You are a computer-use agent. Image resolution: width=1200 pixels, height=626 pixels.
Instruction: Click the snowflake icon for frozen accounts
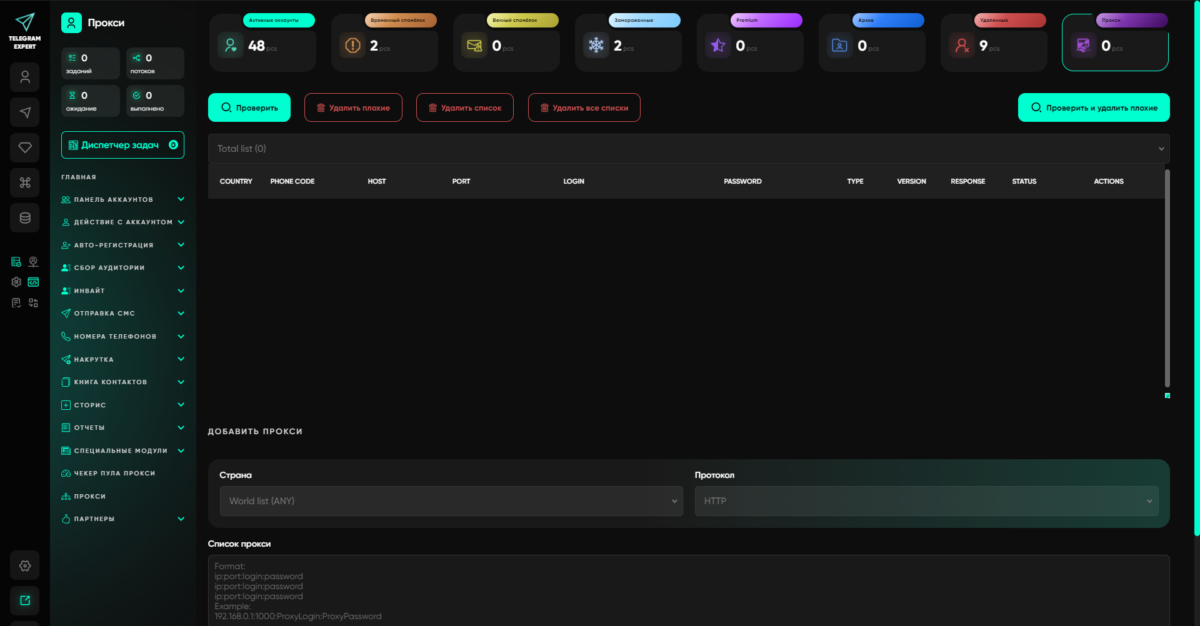click(x=596, y=46)
